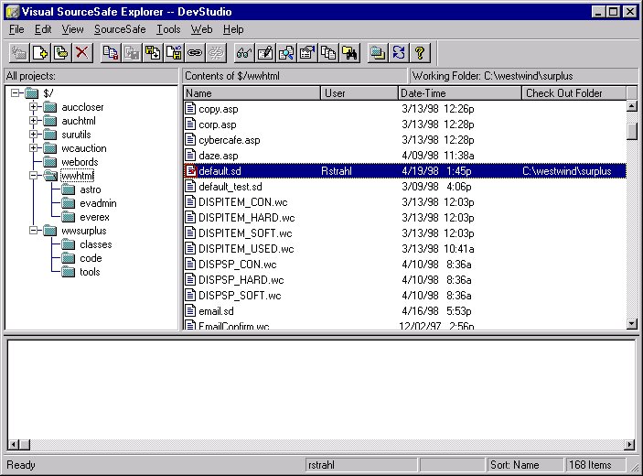The image size is (643, 476).
Task: Collapse the wwhtml project node
Action: (34, 176)
